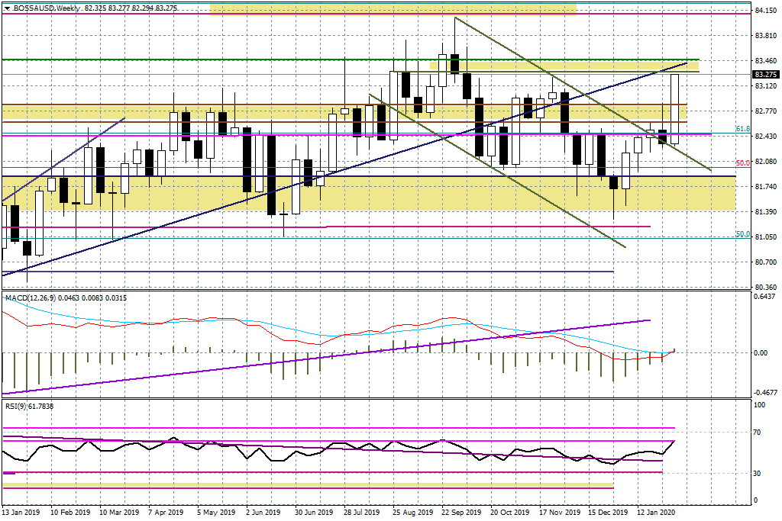782x521 pixels.
Task: Click the yellow zone at chart top
Action: (393, 9)
